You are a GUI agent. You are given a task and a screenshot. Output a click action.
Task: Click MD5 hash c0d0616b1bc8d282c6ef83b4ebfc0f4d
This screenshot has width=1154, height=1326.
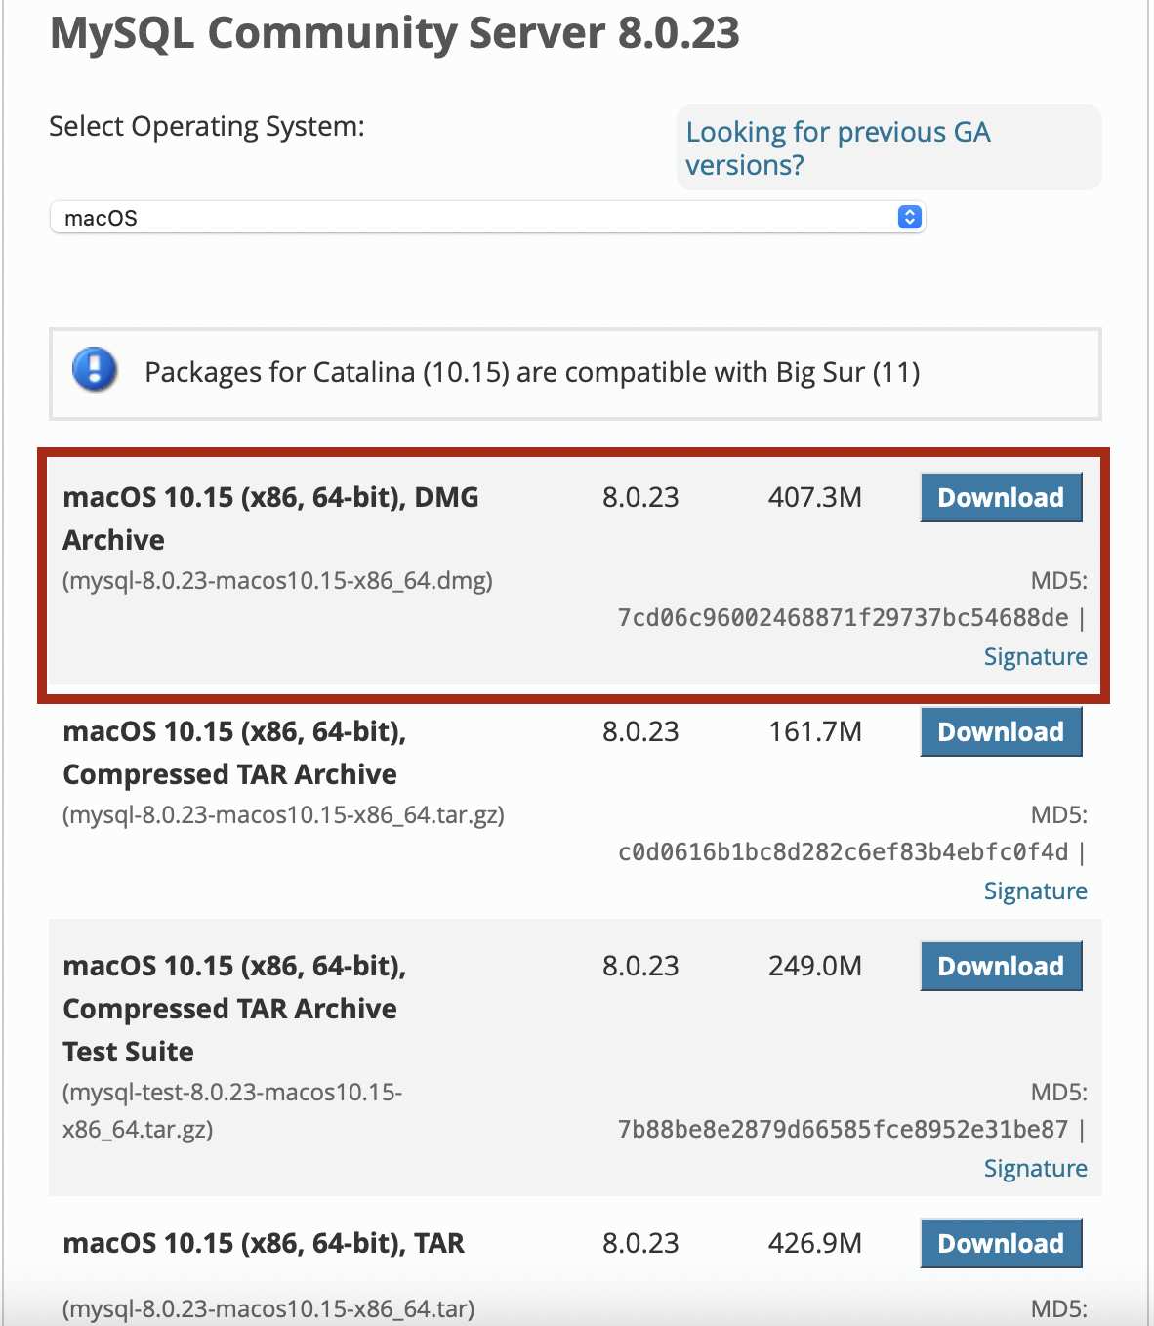[x=843, y=852]
